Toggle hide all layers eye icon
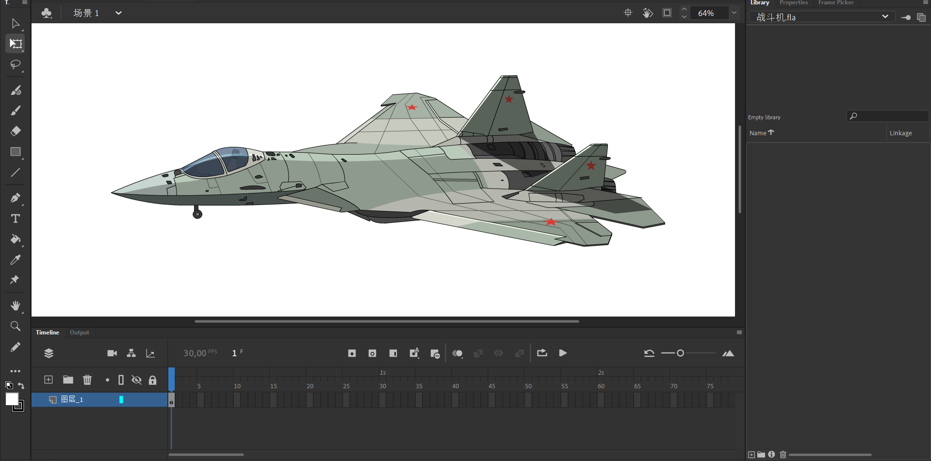 coord(137,380)
